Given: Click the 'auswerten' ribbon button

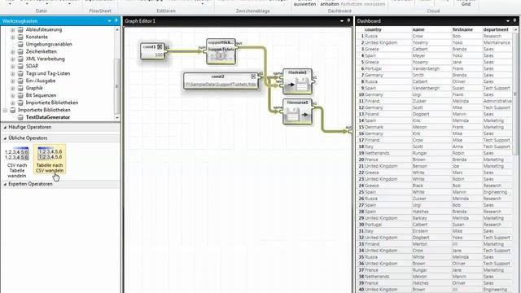Looking at the screenshot, I should (x=304, y=4).
